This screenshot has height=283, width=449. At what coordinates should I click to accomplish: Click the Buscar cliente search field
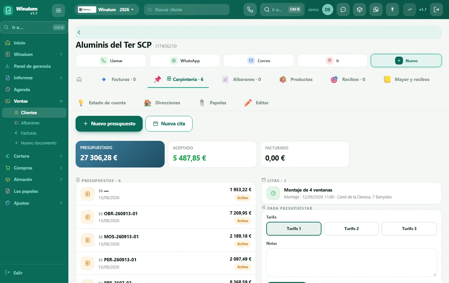187,10
